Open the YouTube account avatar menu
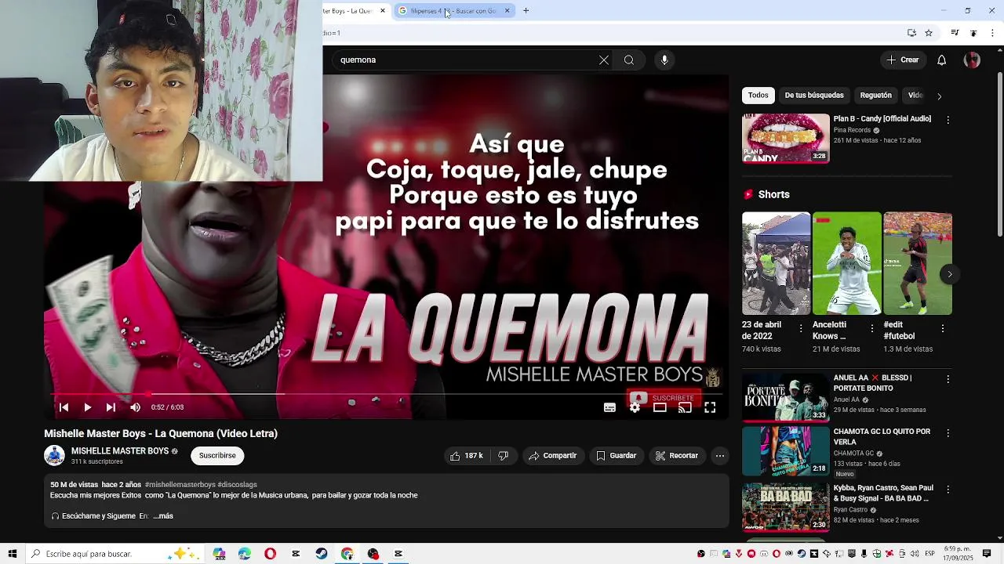 click(972, 60)
